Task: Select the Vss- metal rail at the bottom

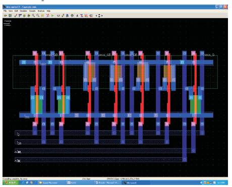Action: click(116, 115)
